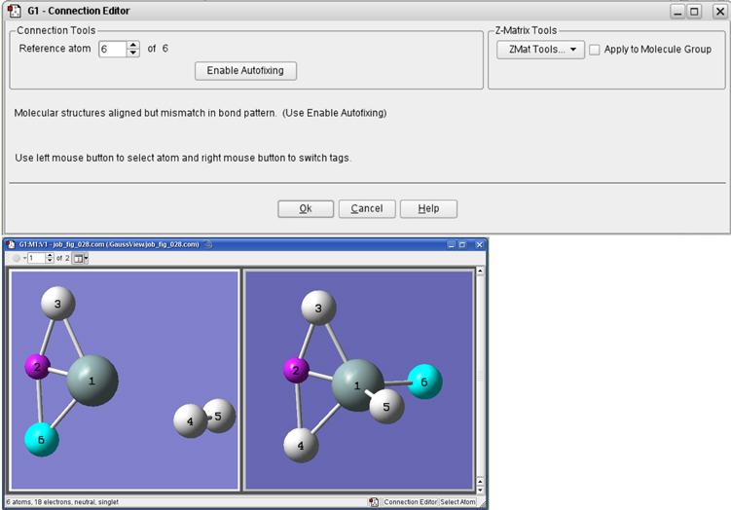Click the Connection Editor status bar label
731x510 pixels.
point(410,502)
